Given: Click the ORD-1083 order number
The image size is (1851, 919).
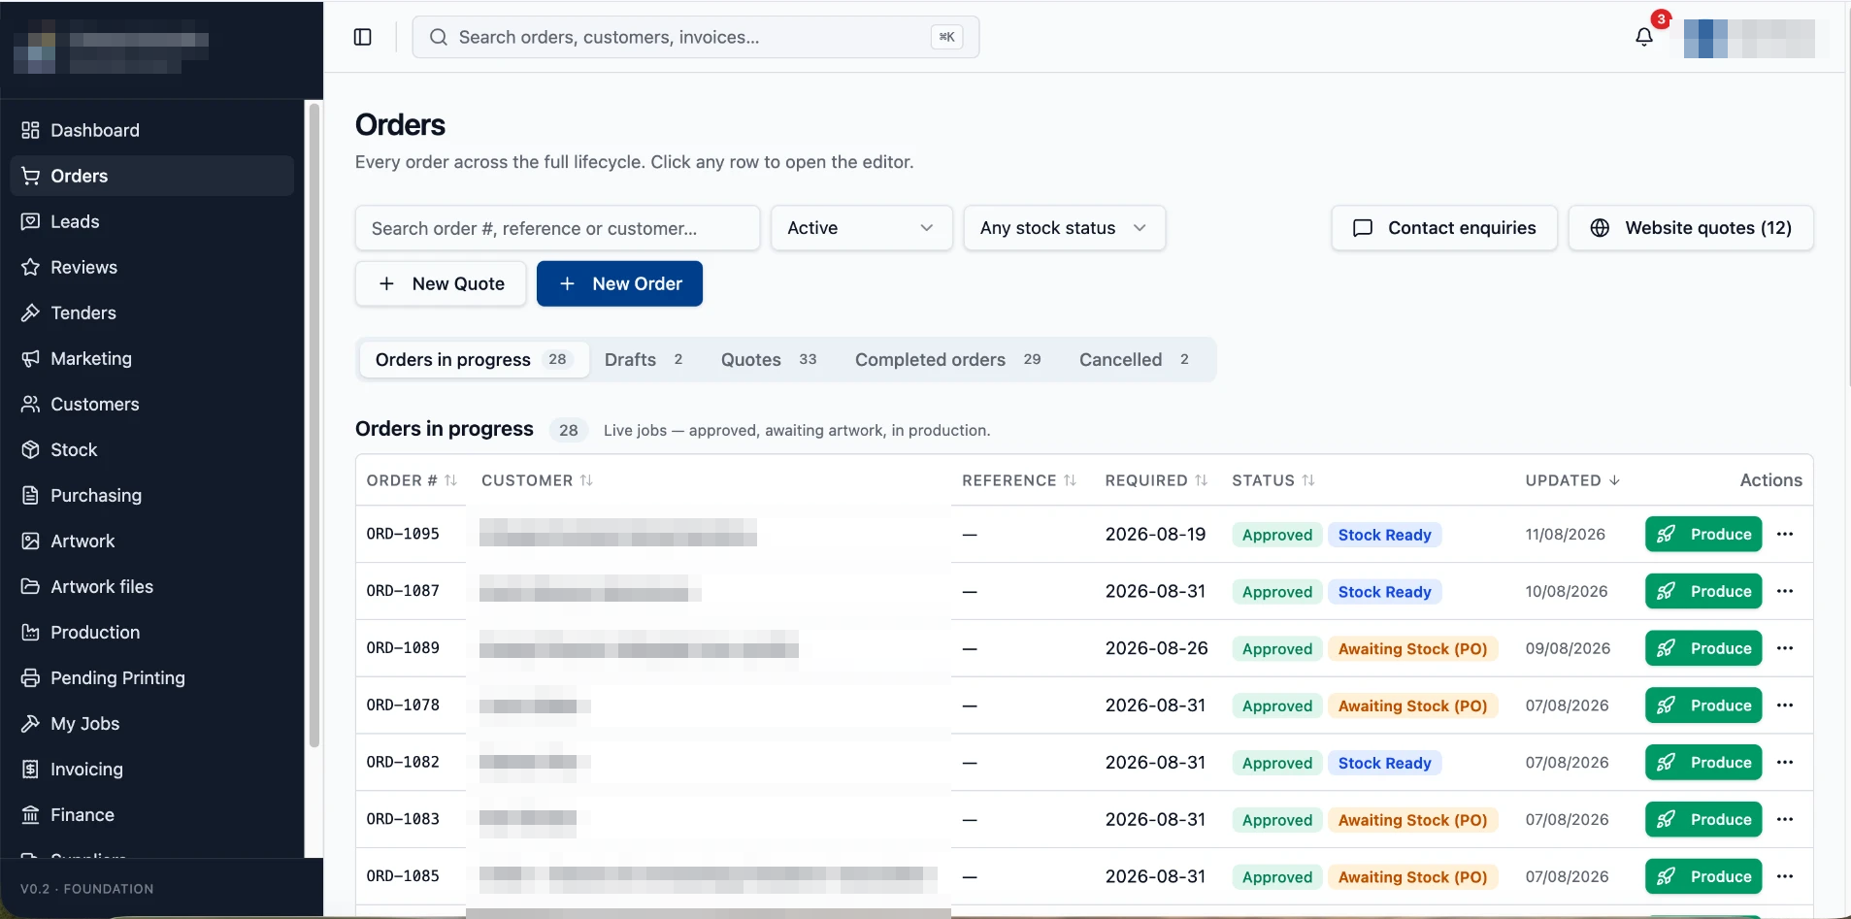Looking at the screenshot, I should [x=403, y=819].
